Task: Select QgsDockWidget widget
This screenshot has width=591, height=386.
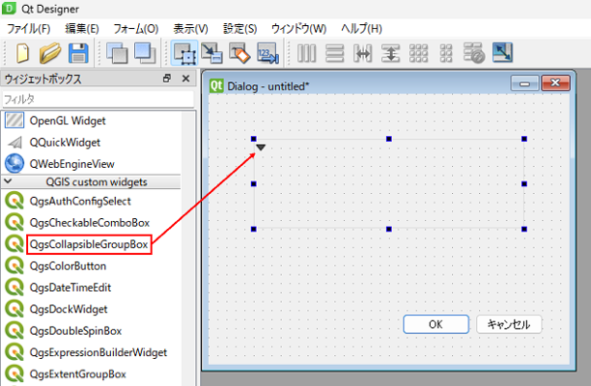Action: [x=69, y=309]
